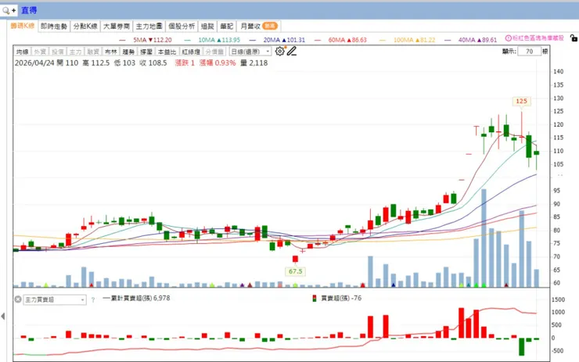Screen dimensions: 579x362
Task: Click the 5MA 112.20 legend entry
Action: pyautogui.click(x=153, y=40)
